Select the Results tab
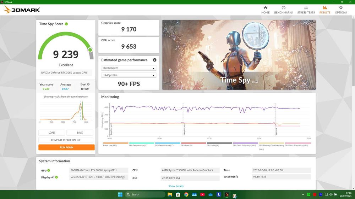The width and height of the screenshot is (355, 199). 325,10
